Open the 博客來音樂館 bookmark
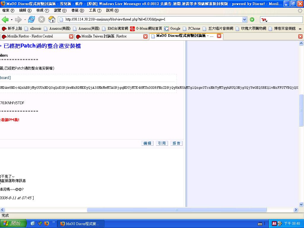Screen dimensions: 304x228 [282, 29]
